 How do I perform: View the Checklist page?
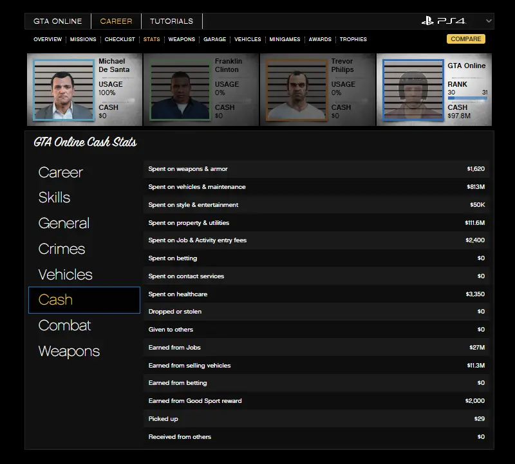[120, 39]
